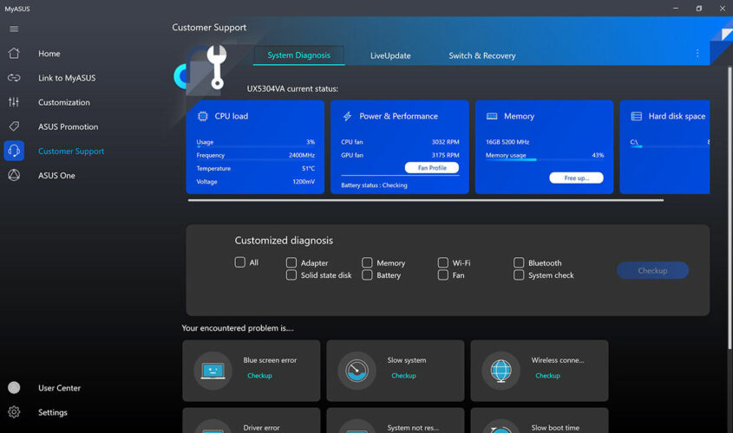
Task: Check the Battery diagnosis checkbox
Action: pyautogui.click(x=368, y=275)
